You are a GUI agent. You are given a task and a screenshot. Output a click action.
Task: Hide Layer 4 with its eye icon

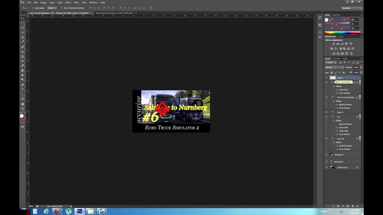click(x=327, y=112)
